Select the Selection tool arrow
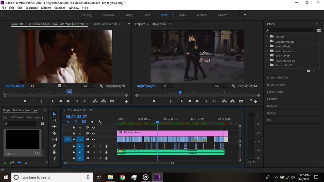Viewport: 324px width, 182px height. point(54,114)
